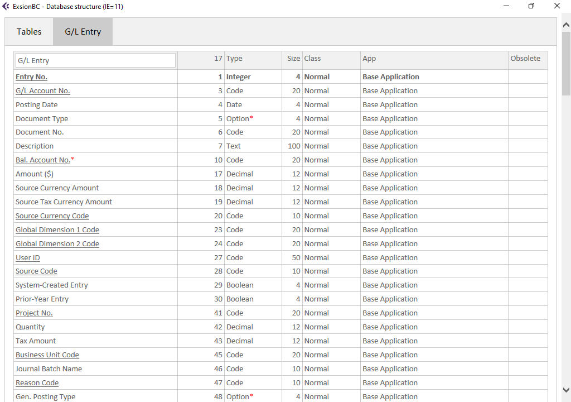Click field number 17 in the header row

(x=218, y=59)
